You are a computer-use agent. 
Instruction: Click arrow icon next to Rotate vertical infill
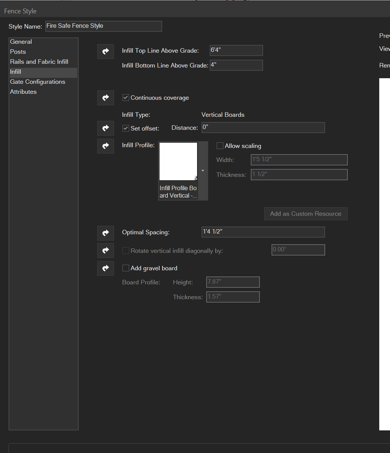[105, 251]
